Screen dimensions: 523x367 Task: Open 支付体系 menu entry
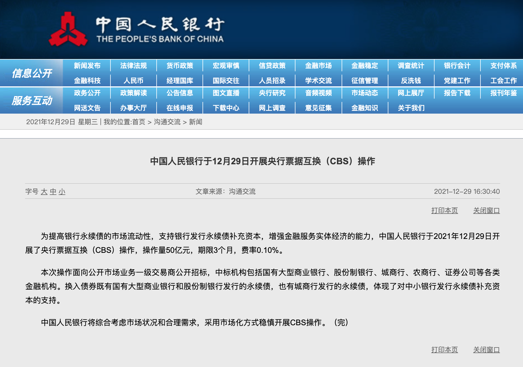pyautogui.click(x=504, y=66)
